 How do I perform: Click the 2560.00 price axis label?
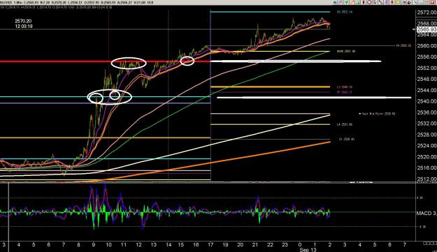pyautogui.click(x=427, y=45)
